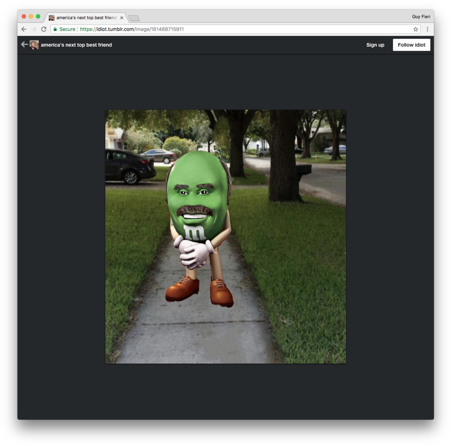Focus the address bar URL field
Viewport: 451px width, 446px height.
click(235, 29)
